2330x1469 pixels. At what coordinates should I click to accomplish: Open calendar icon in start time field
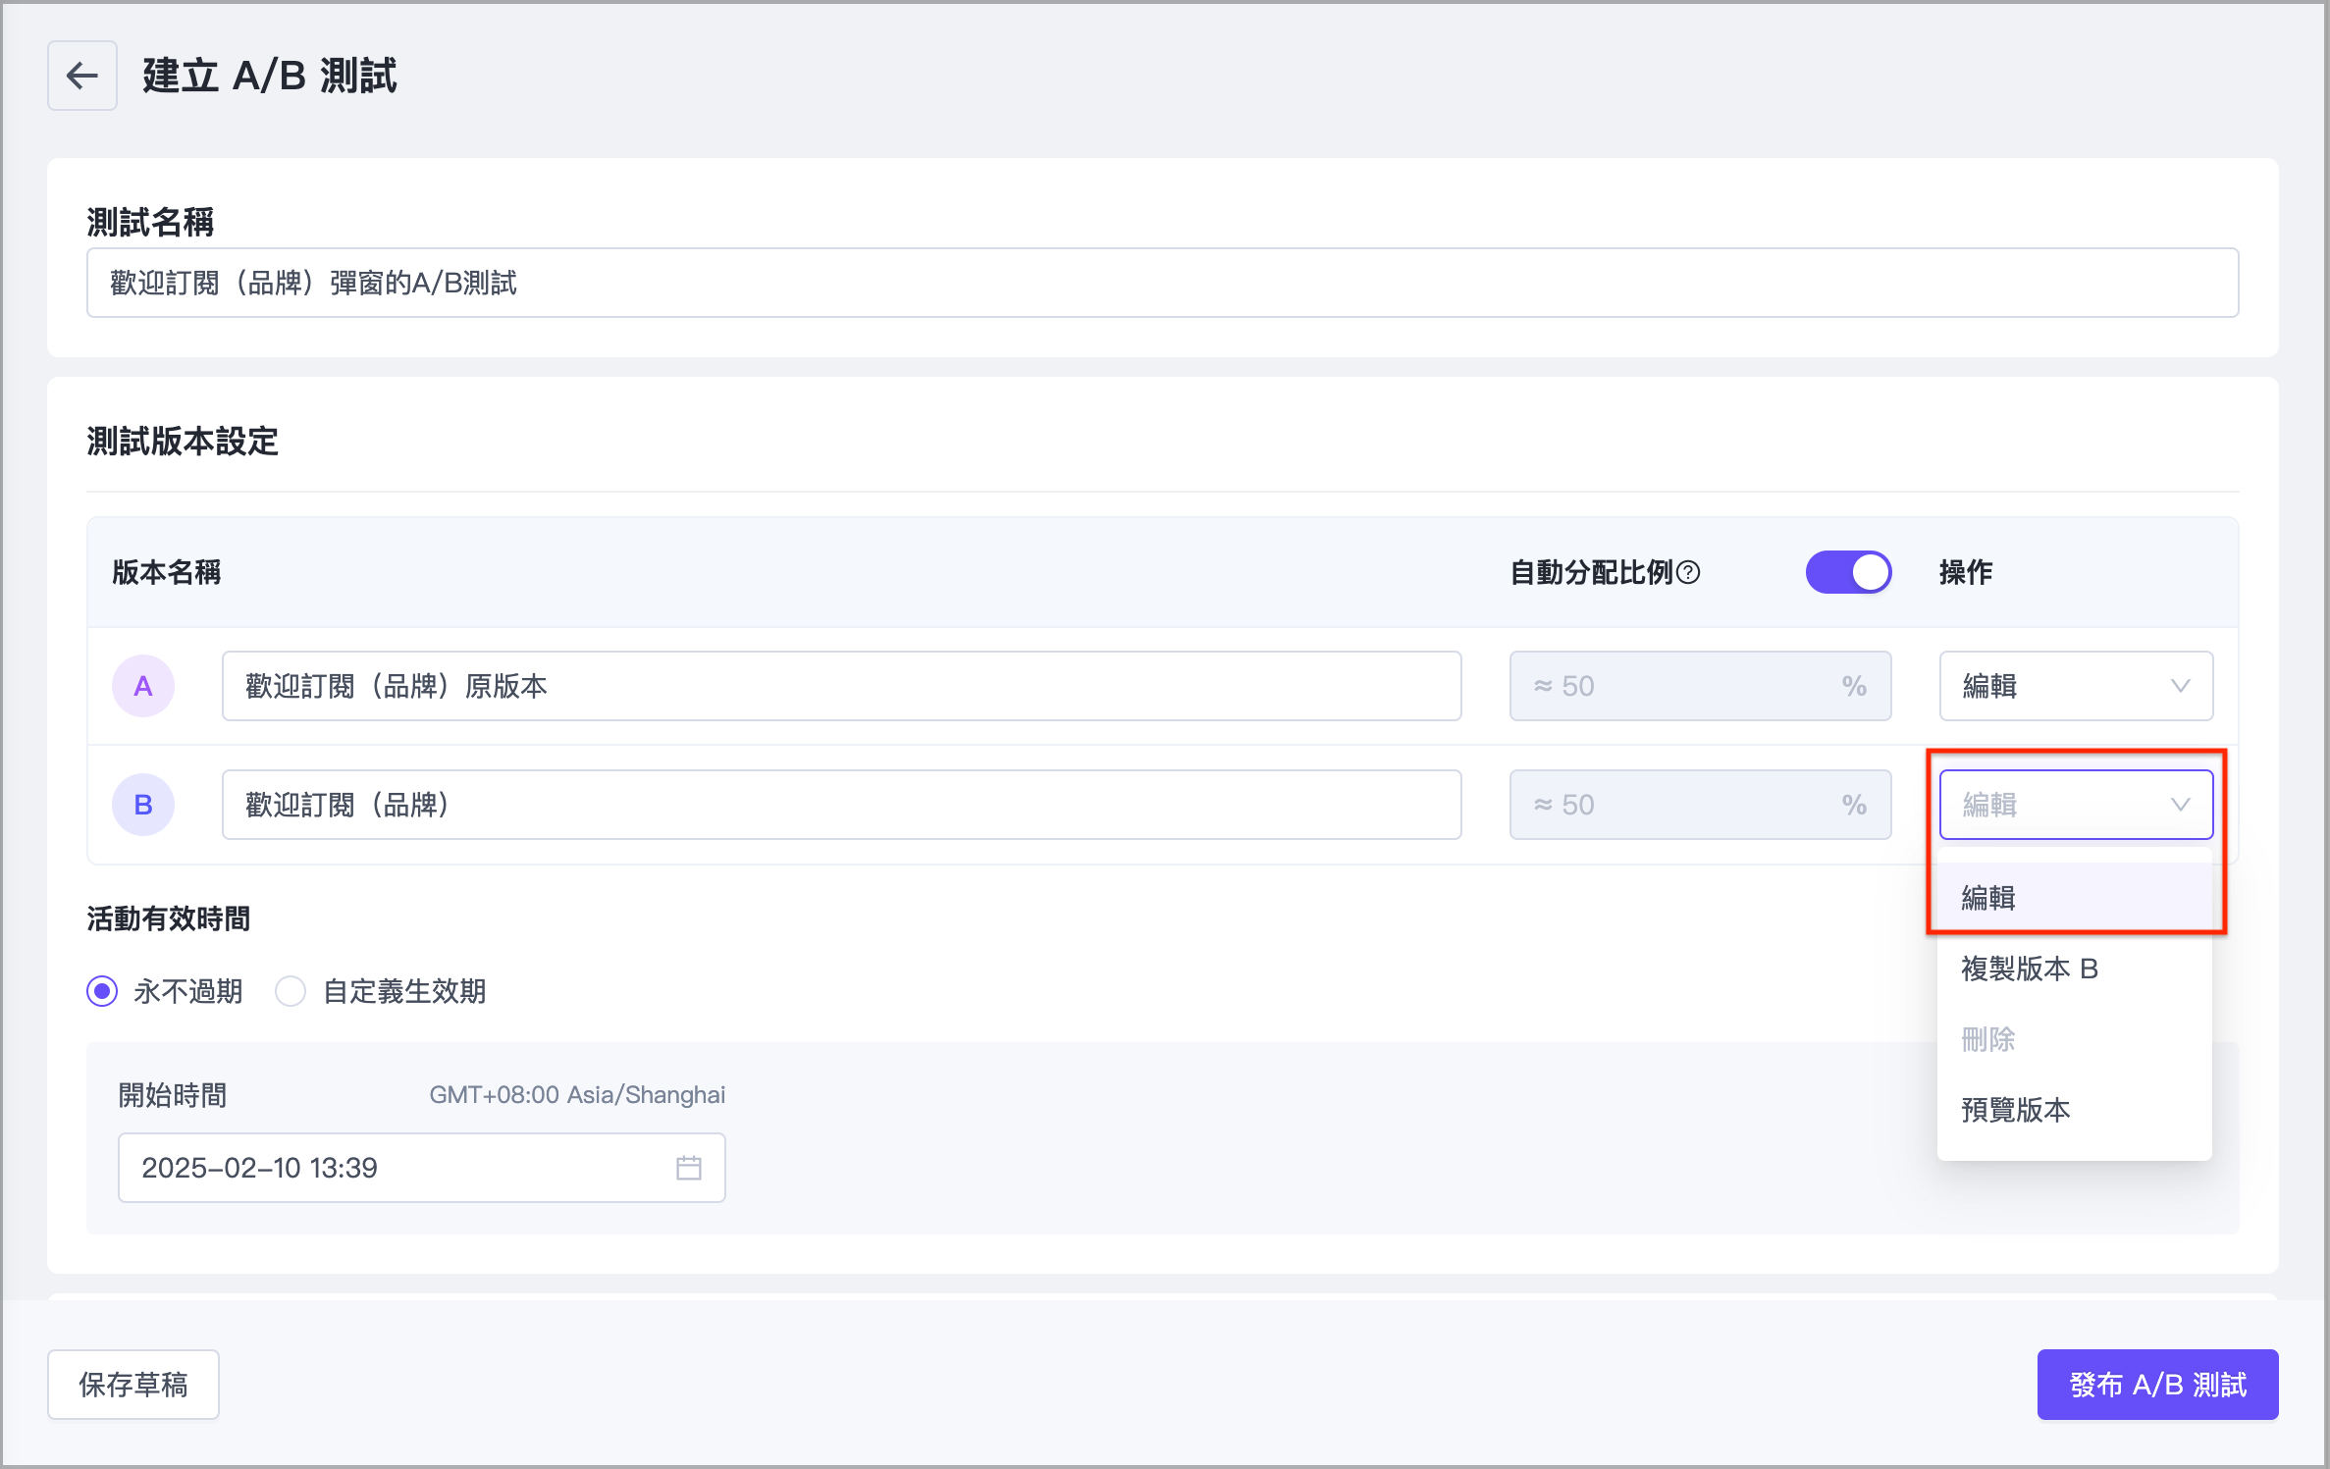click(689, 1168)
